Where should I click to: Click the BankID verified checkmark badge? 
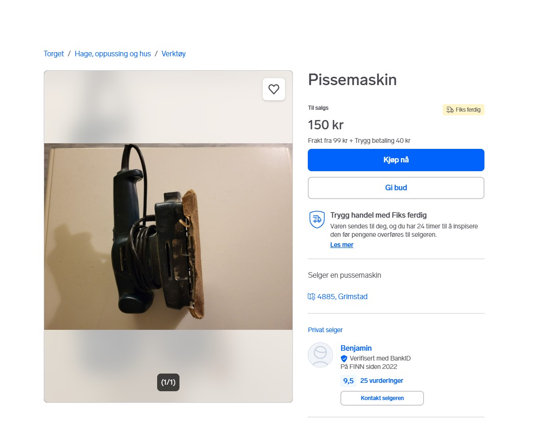[344, 359]
